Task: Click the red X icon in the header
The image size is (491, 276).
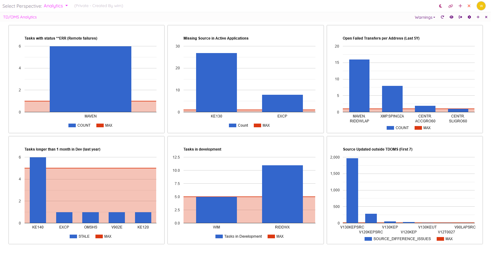Action: tap(469, 6)
